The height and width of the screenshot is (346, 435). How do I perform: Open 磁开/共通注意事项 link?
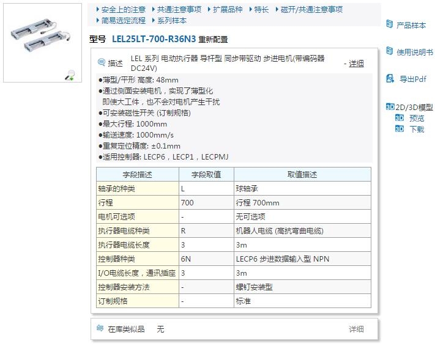[311, 10]
